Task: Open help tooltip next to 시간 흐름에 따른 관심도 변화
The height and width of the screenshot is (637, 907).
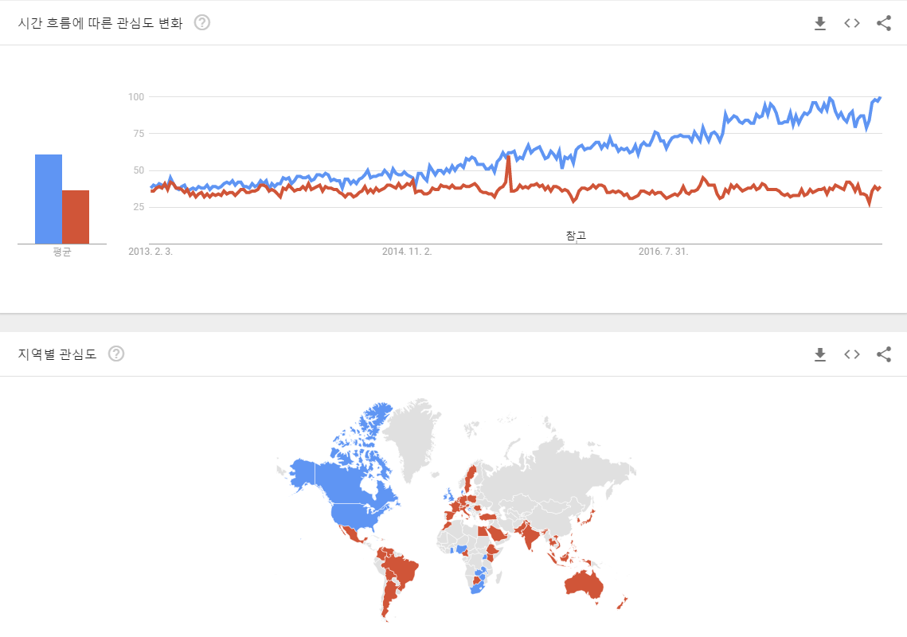Action: pyautogui.click(x=202, y=22)
